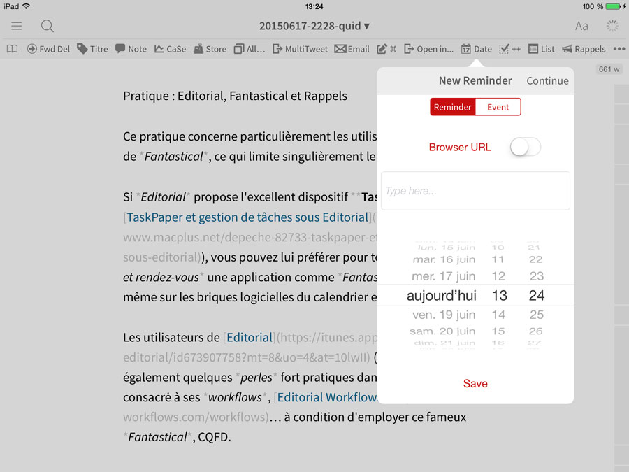Pick 'mar. 16 juin' in date wheel
The image size is (629, 472).
click(444, 259)
